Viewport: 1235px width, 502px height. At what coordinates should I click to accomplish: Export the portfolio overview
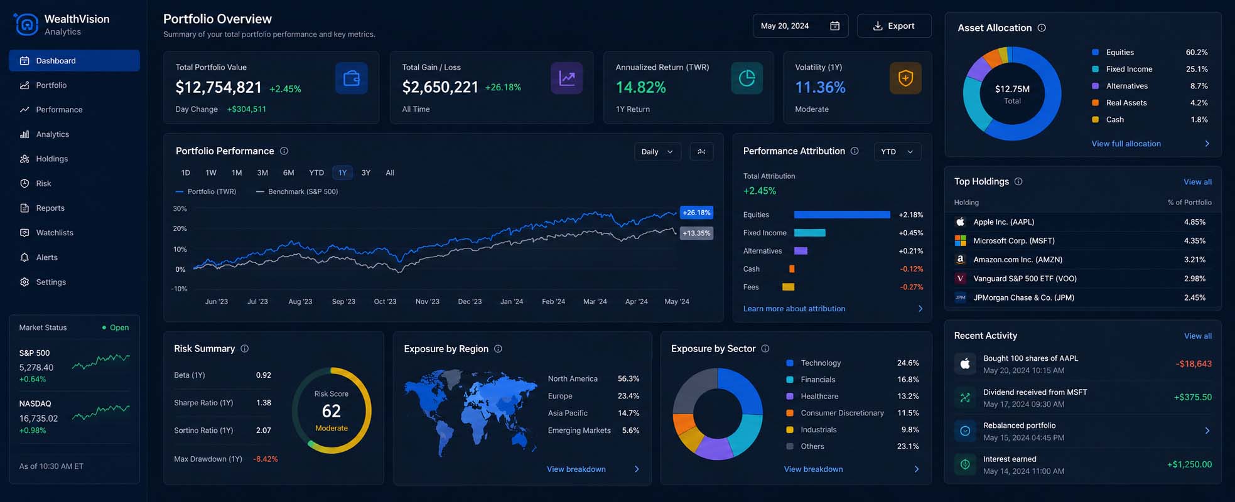tap(894, 26)
